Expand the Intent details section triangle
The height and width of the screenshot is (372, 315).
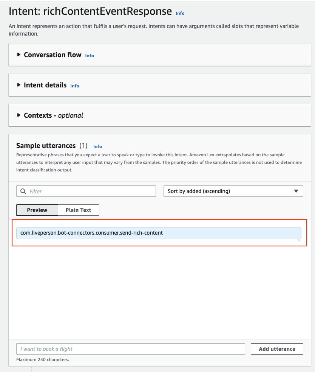pos(19,85)
